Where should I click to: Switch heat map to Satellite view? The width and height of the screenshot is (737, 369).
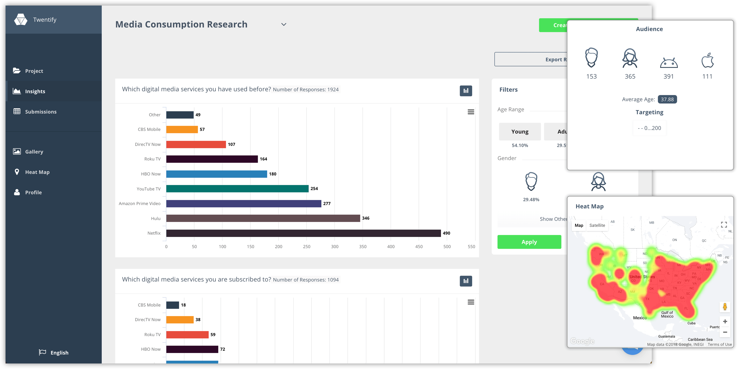pos(597,225)
